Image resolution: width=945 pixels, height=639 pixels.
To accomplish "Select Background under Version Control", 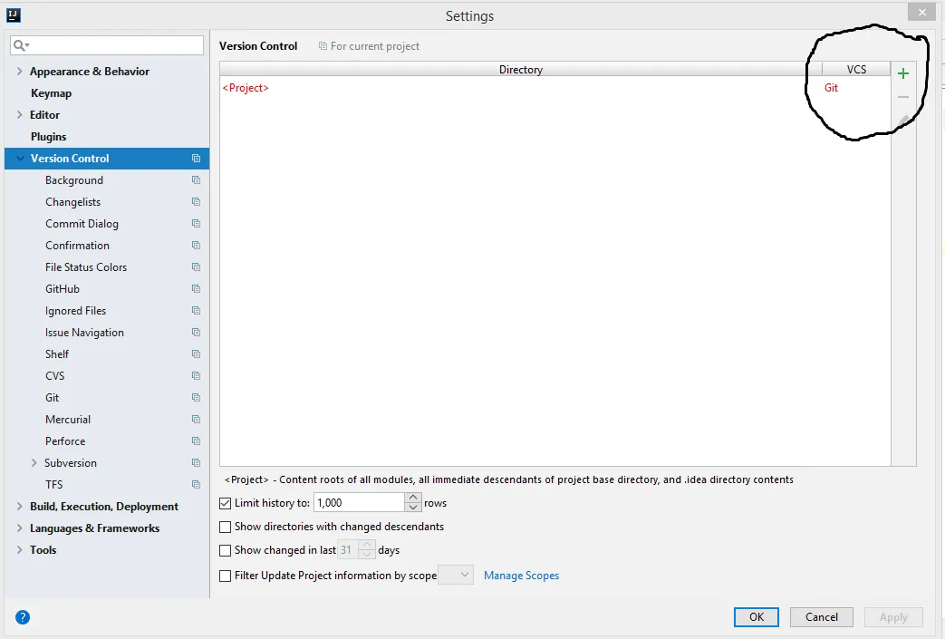I will (x=74, y=180).
